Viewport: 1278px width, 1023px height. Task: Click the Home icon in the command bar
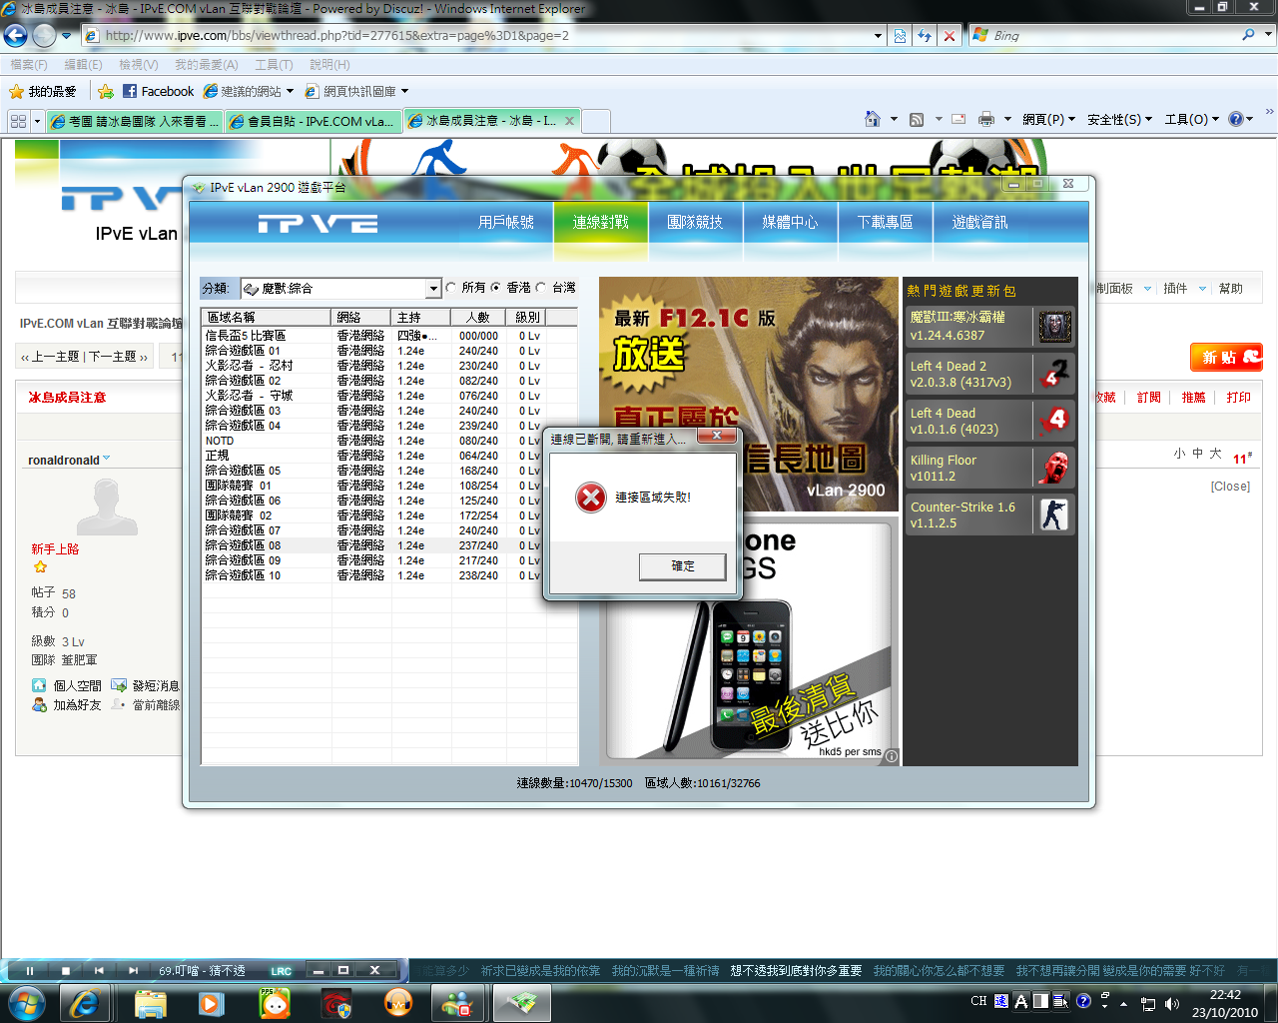[x=872, y=119]
